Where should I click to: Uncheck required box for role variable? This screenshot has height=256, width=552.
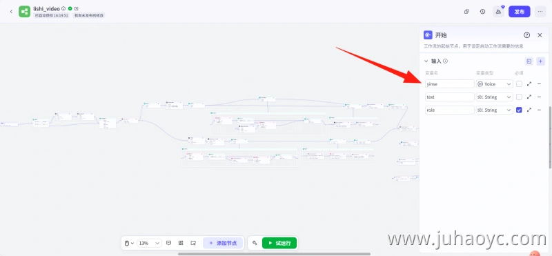coord(519,110)
